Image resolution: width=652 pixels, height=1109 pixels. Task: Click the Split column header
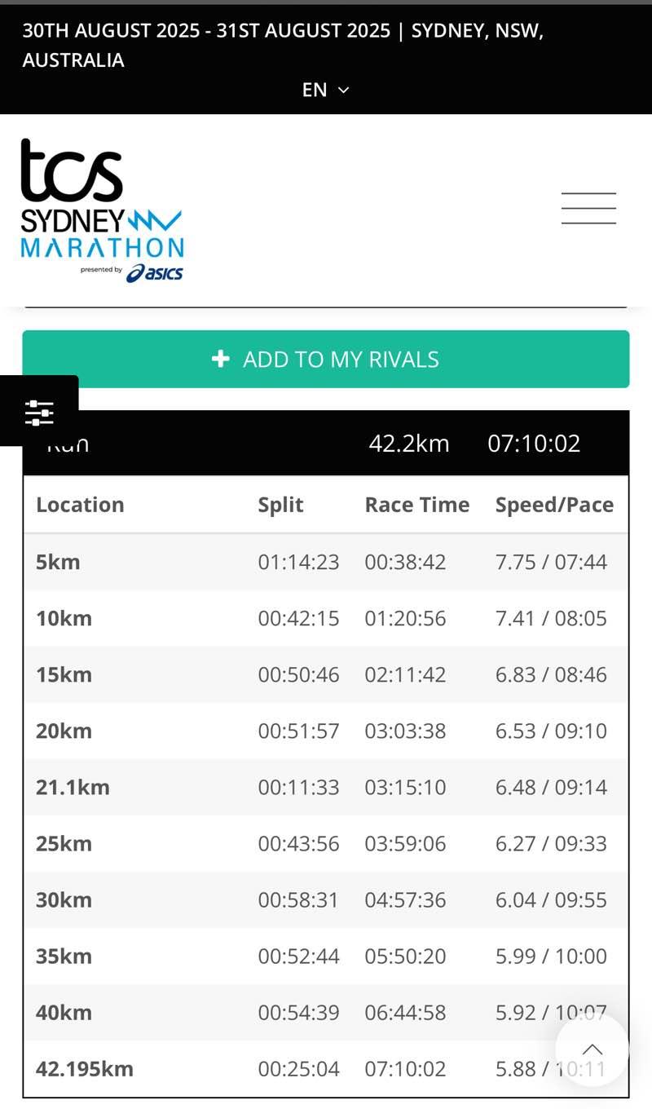(280, 505)
